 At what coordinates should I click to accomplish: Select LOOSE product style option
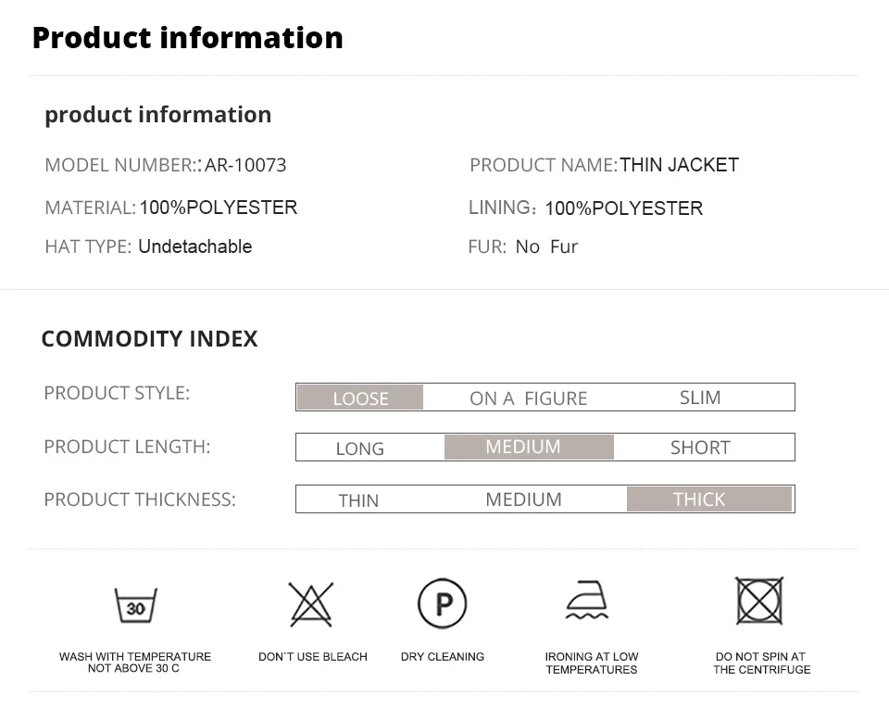tap(360, 397)
